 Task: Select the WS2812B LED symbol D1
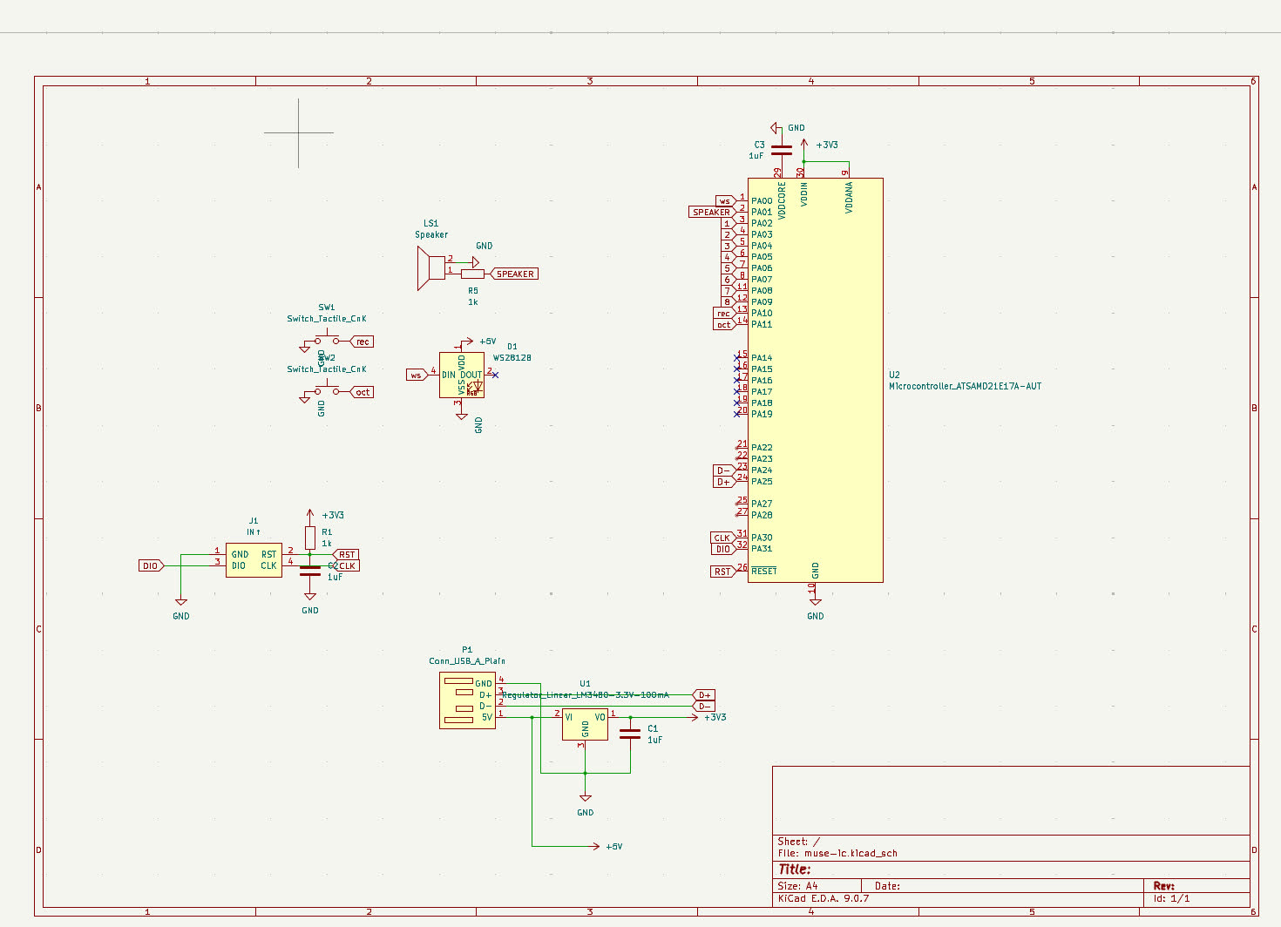coord(462,375)
